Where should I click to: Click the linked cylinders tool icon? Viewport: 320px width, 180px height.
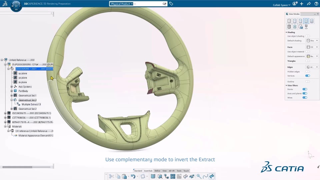coord(166,176)
